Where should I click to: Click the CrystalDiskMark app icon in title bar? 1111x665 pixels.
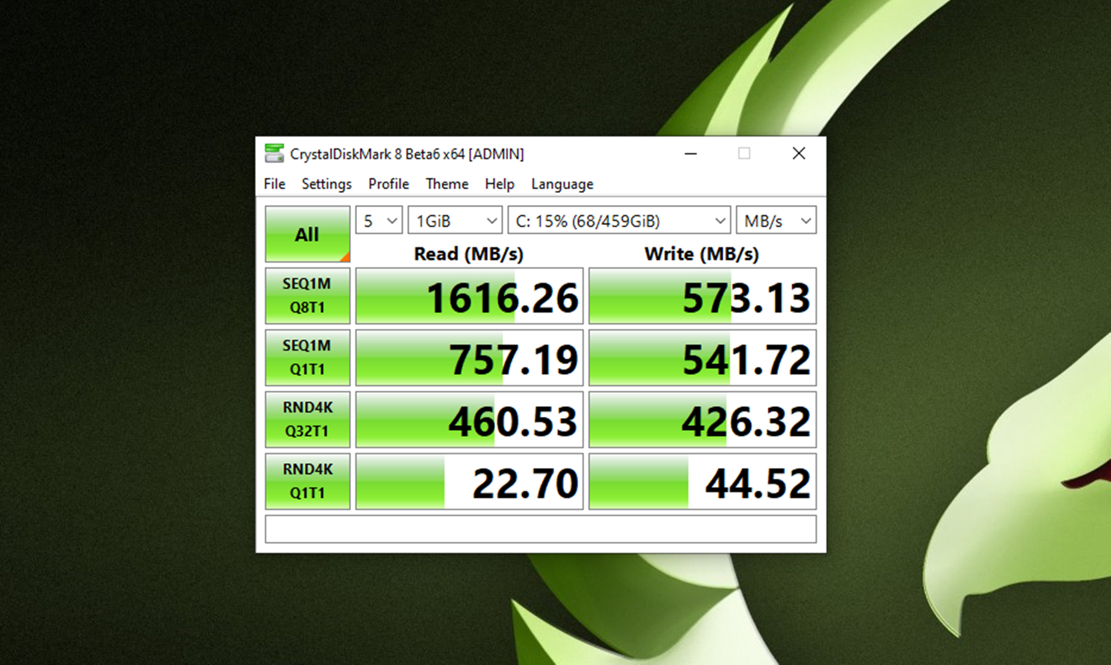[274, 154]
